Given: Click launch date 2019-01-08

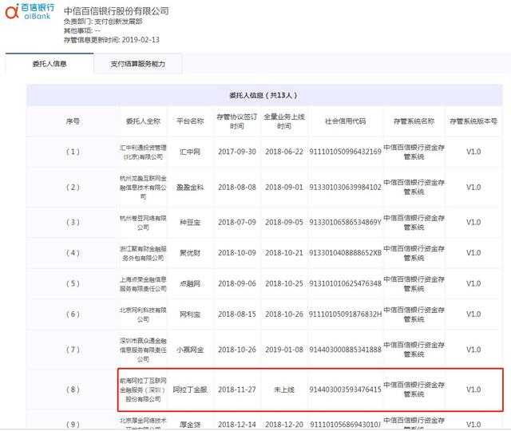Looking at the screenshot, I should click(x=284, y=350).
